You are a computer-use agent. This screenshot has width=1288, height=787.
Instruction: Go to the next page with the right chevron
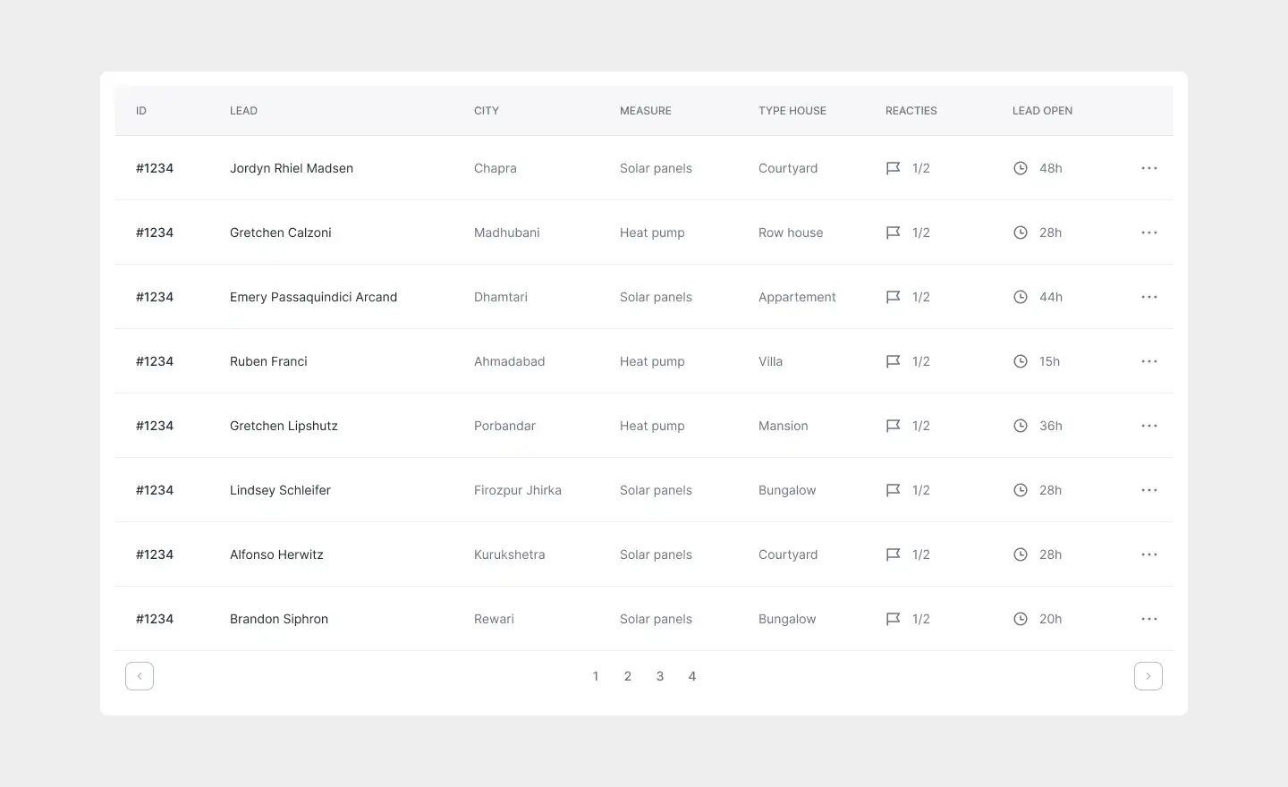(x=1148, y=676)
